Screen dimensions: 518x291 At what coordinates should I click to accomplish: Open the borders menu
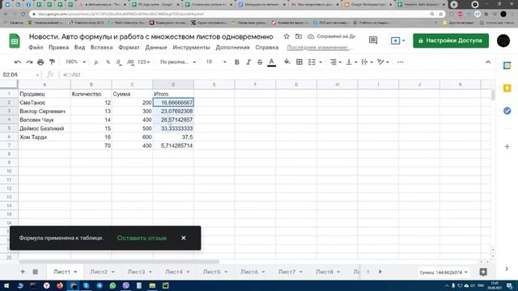(299, 62)
